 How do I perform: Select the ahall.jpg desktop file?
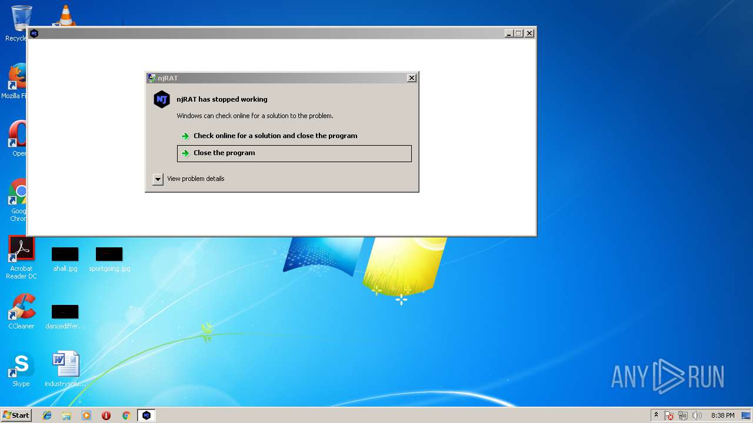click(x=65, y=258)
